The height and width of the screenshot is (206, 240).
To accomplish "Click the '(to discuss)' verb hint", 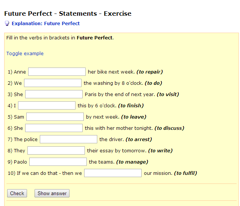I will click(169, 128).
